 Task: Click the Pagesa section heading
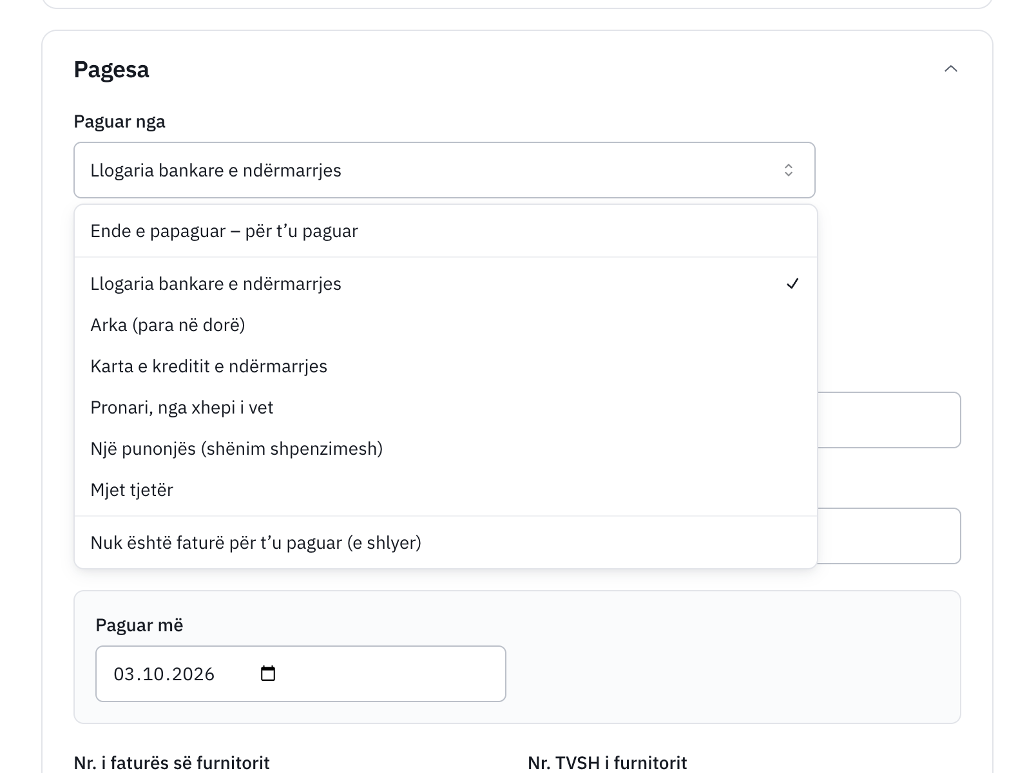pyautogui.click(x=111, y=70)
